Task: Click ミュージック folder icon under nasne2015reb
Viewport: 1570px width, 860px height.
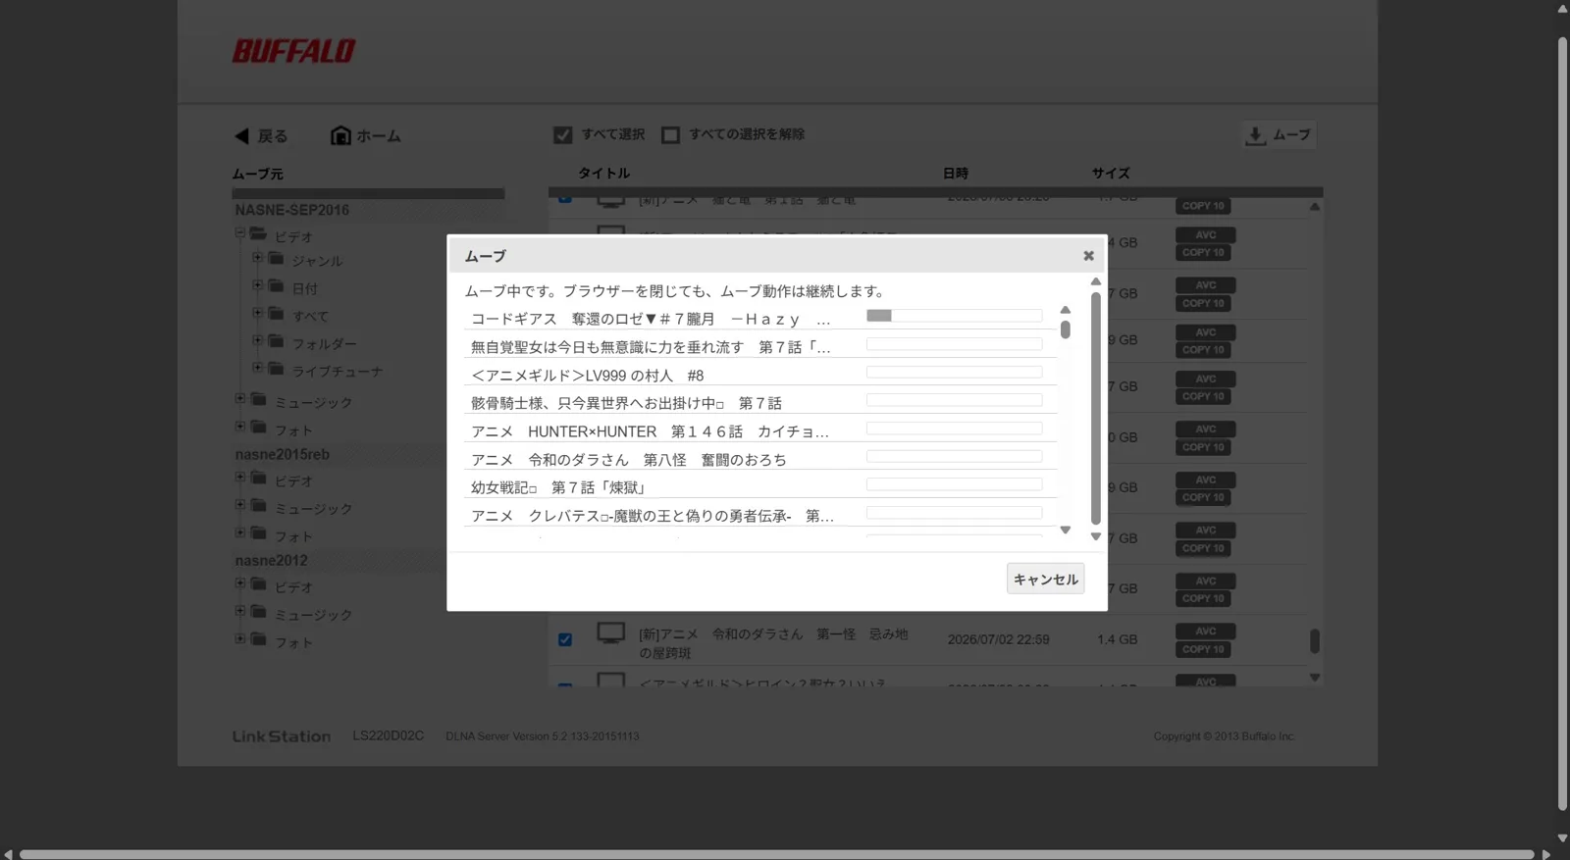Action: click(258, 505)
